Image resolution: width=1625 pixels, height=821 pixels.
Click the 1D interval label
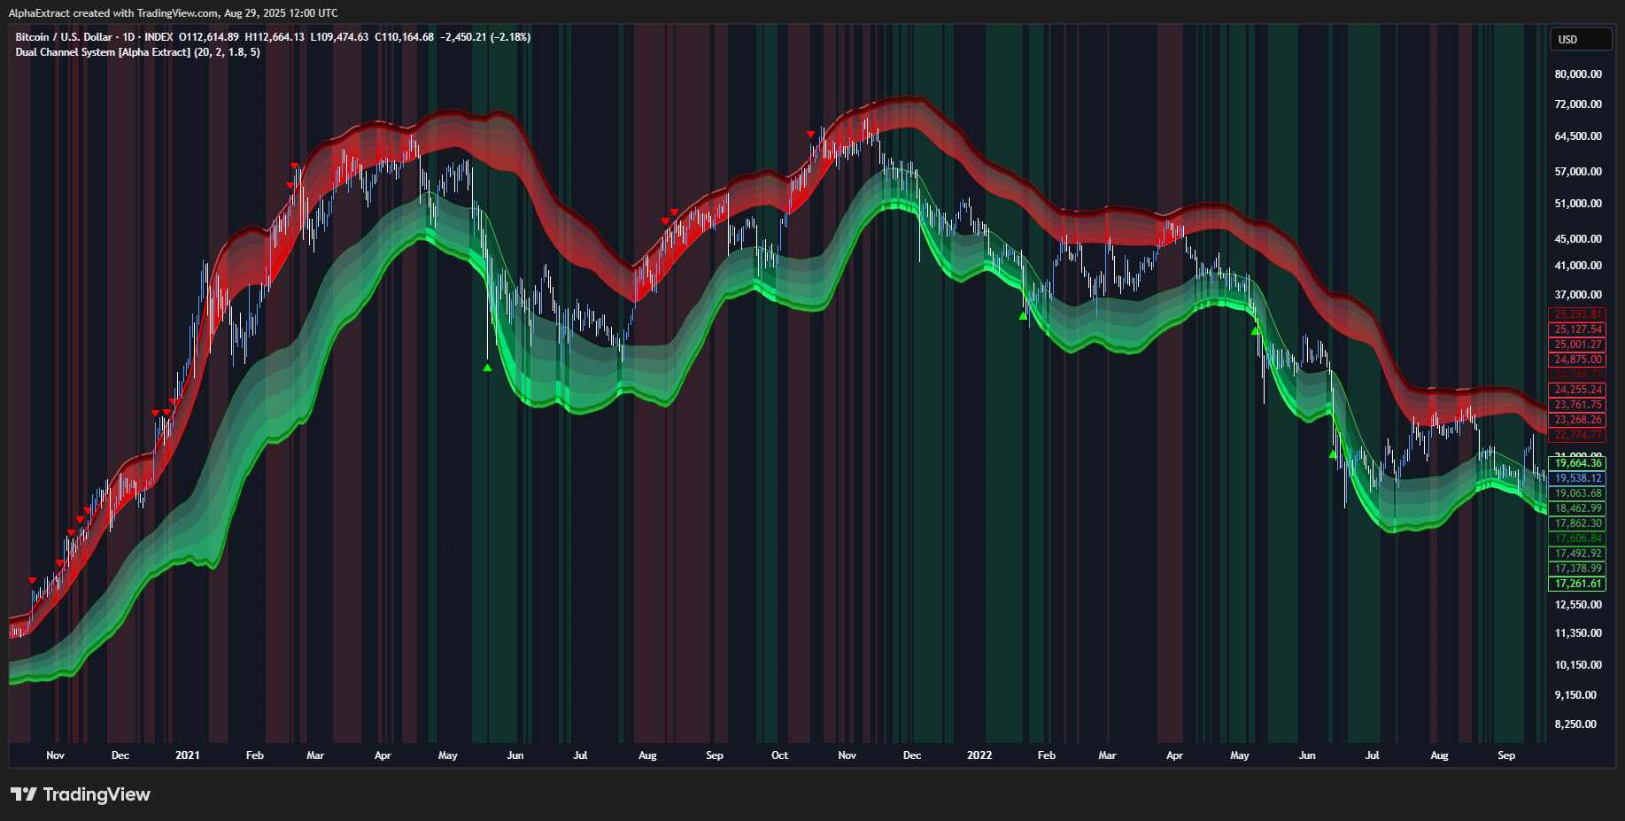pyautogui.click(x=128, y=37)
